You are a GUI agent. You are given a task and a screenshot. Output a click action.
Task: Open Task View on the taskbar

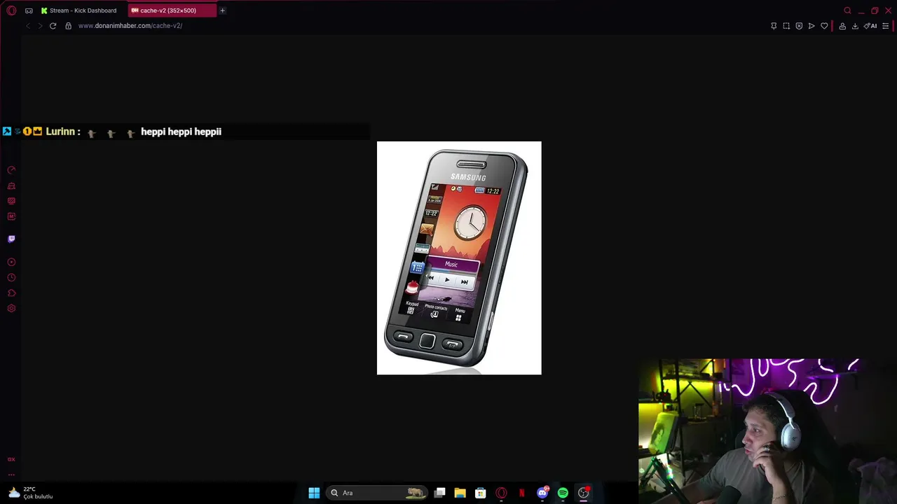click(439, 493)
